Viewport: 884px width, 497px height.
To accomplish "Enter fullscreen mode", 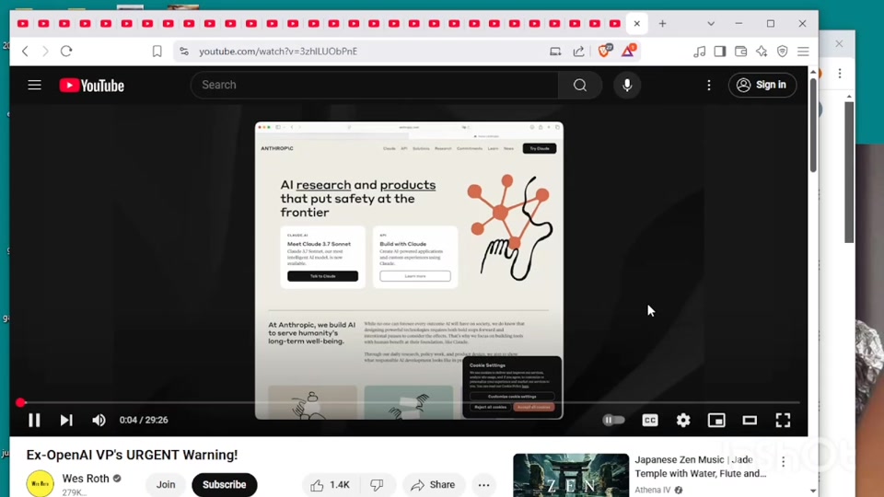I will tap(783, 420).
